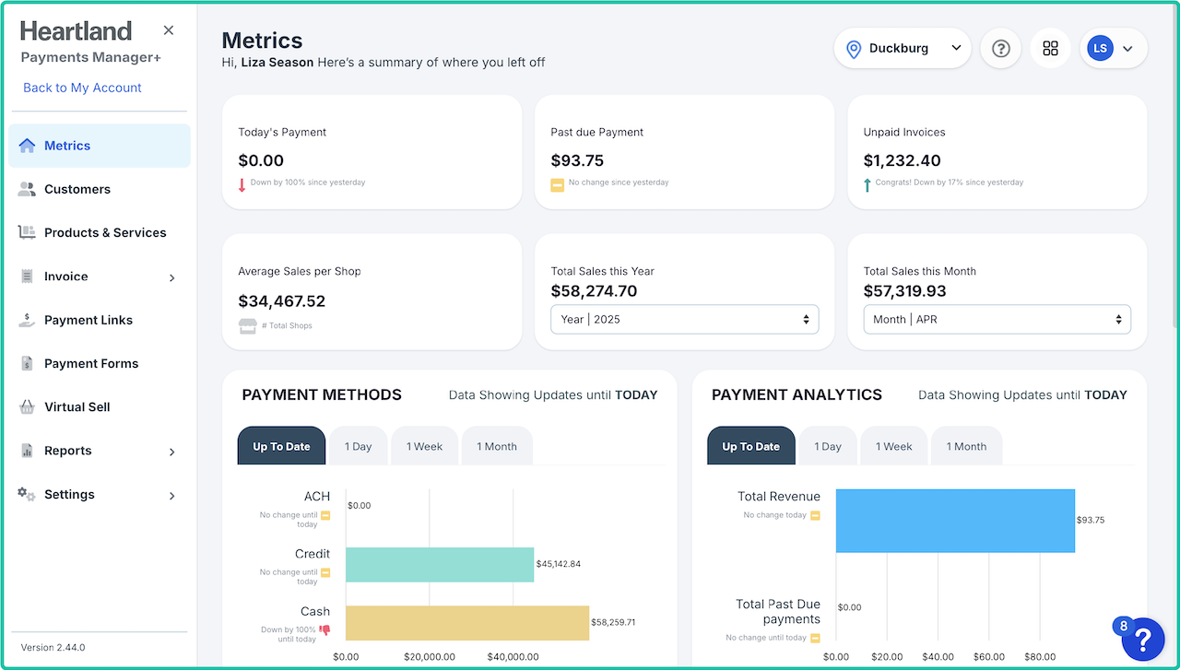Expand the Invoice menu chevron
The image size is (1180, 670).
click(x=171, y=277)
